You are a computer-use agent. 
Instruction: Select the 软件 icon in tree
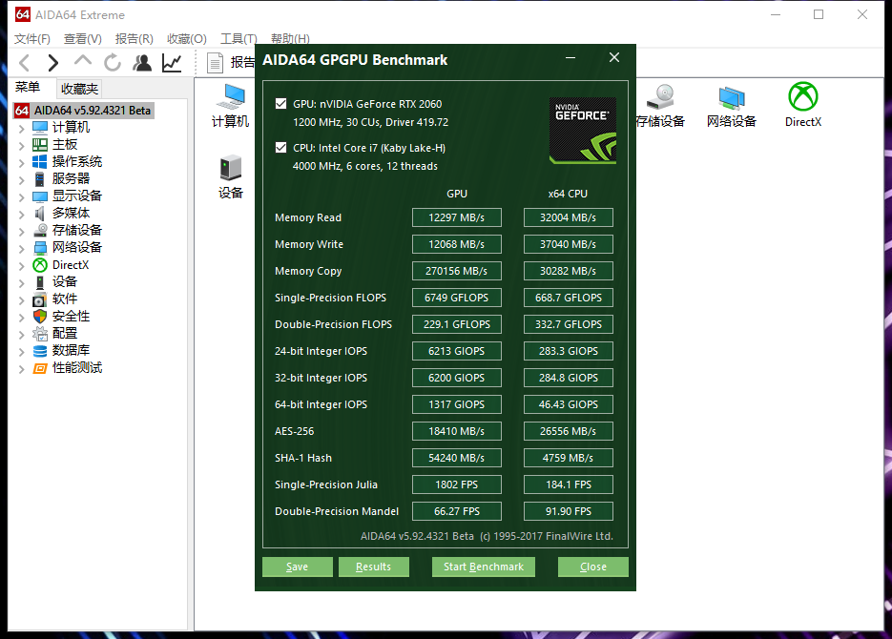(x=40, y=299)
